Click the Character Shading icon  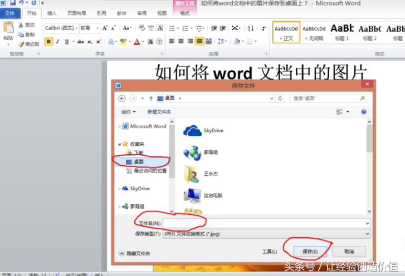[150, 42]
